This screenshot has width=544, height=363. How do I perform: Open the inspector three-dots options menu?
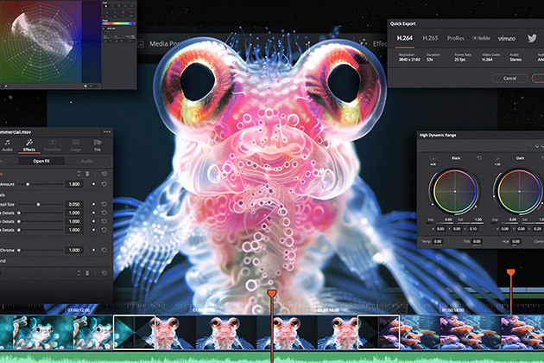point(107,131)
